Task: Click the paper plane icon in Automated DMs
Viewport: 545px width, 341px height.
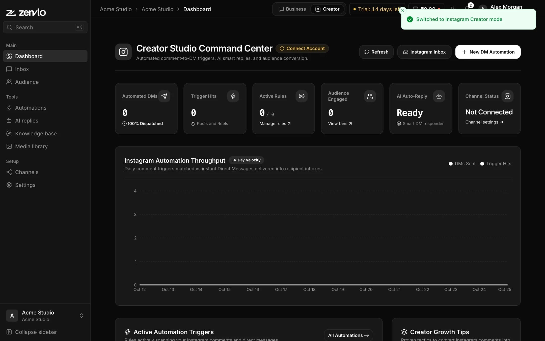Action: point(164,96)
